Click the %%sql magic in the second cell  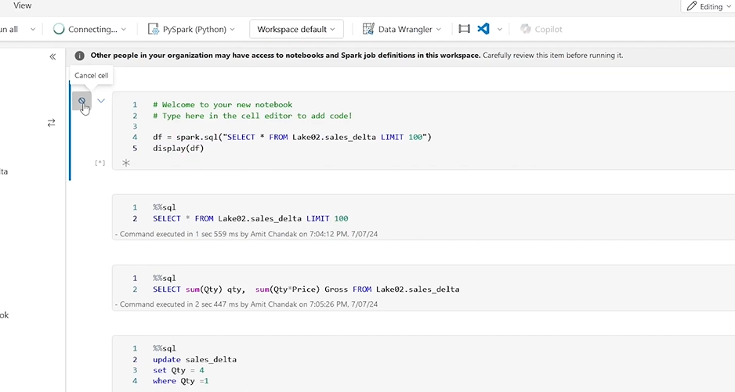coord(165,207)
